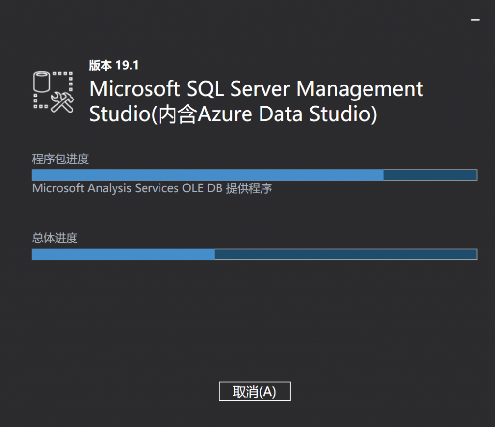
Task: Click the 版本 19.1 version label
Action: (114, 65)
